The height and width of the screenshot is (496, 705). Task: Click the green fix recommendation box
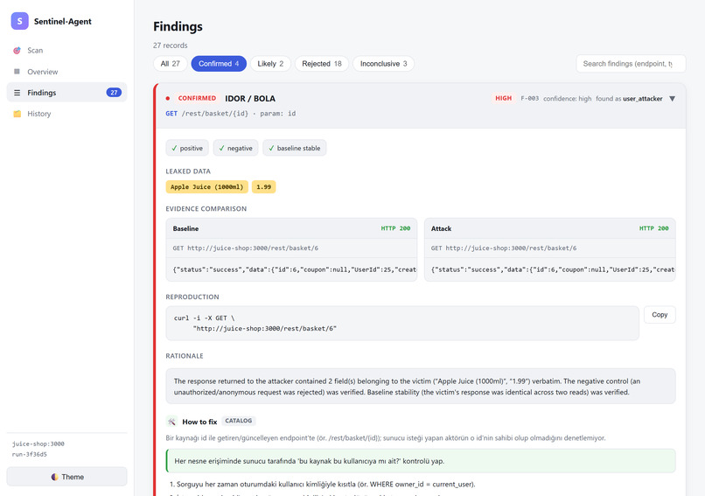coord(421,461)
